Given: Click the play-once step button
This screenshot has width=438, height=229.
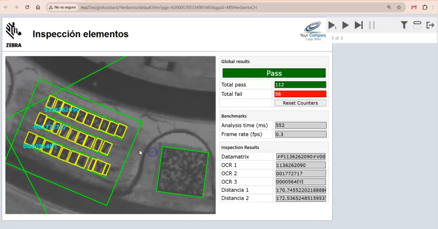Looking at the screenshot, I should 332,25.
